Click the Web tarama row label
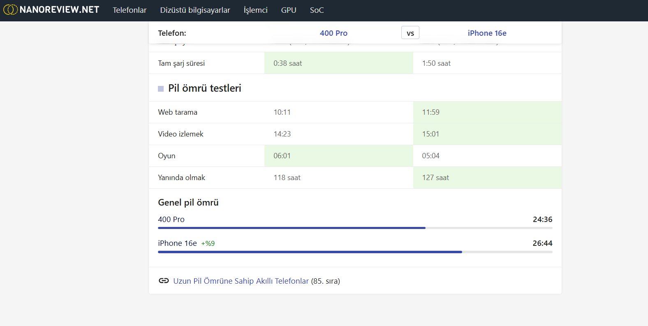Viewport: 648px width, 326px height. point(178,112)
